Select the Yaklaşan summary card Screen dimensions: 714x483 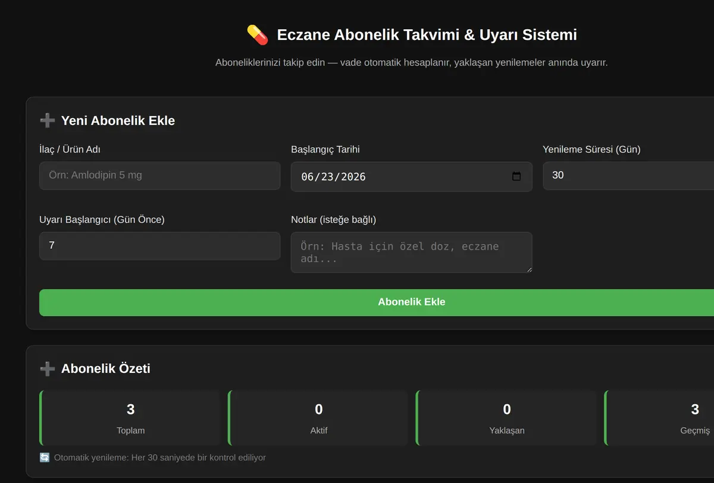[x=506, y=418]
